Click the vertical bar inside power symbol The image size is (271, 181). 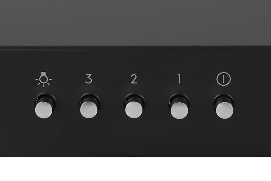click(223, 79)
